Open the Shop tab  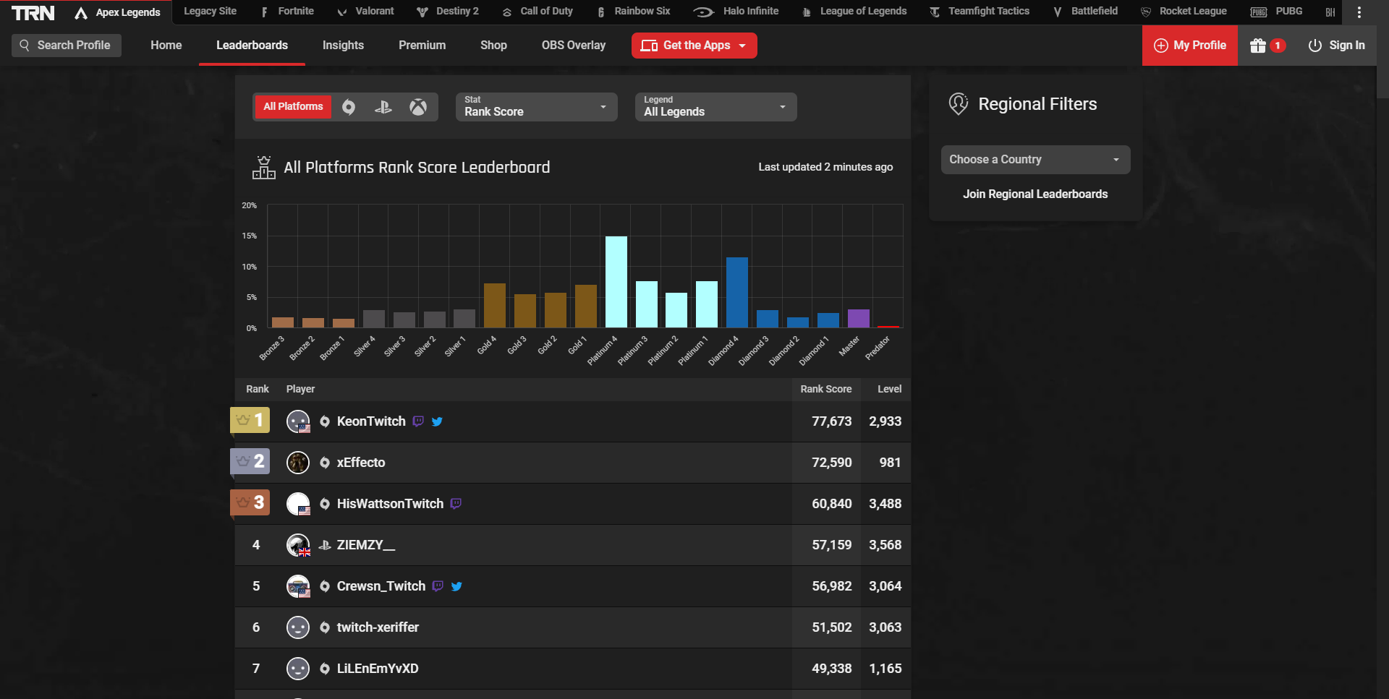[493, 46]
